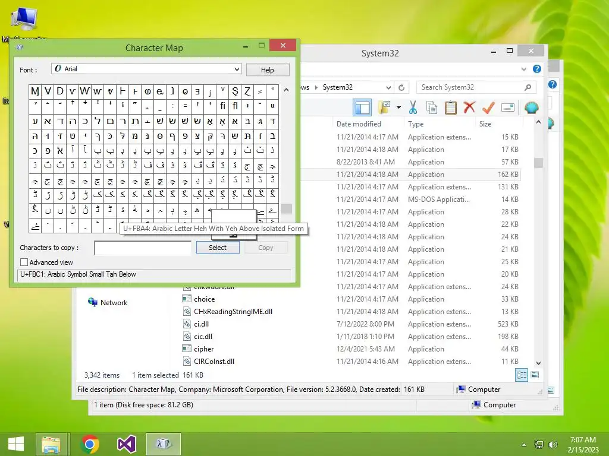This screenshot has height=456, width=609.
Task: Open Help with the blue question mark
Action: pos(537,69)
